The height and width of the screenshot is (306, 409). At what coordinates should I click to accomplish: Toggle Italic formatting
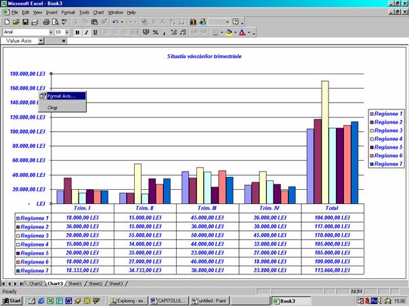point(86,32)
